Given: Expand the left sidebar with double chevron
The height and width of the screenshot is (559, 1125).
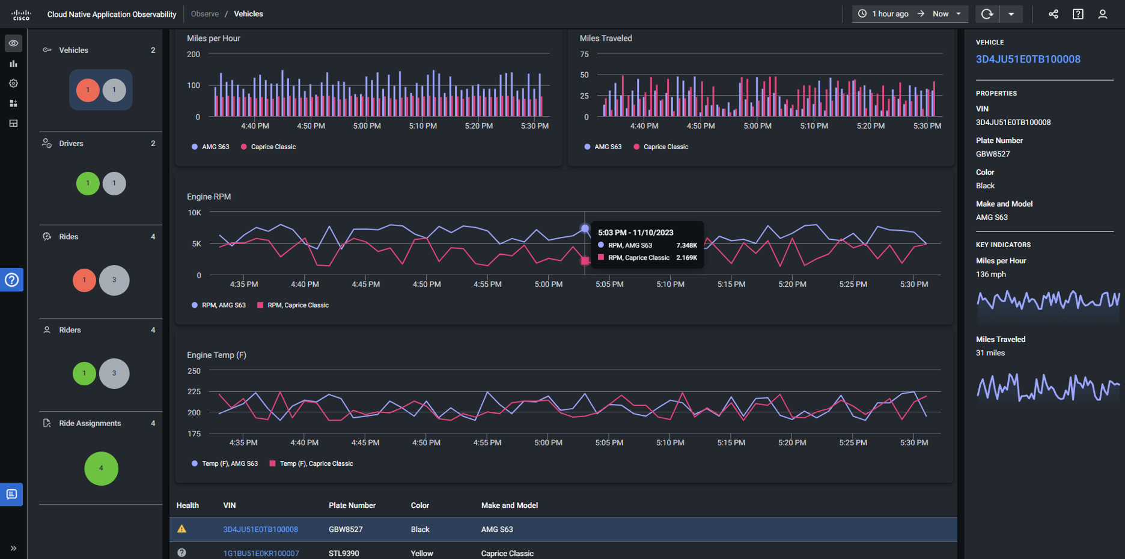Looking at the screenshot, I should pyautogui.click(x=13, y=548).
